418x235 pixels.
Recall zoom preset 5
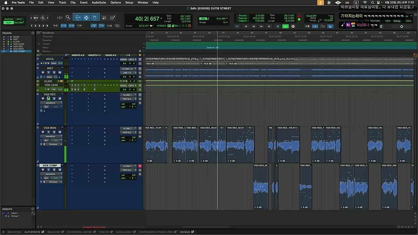tap(47, 25)
